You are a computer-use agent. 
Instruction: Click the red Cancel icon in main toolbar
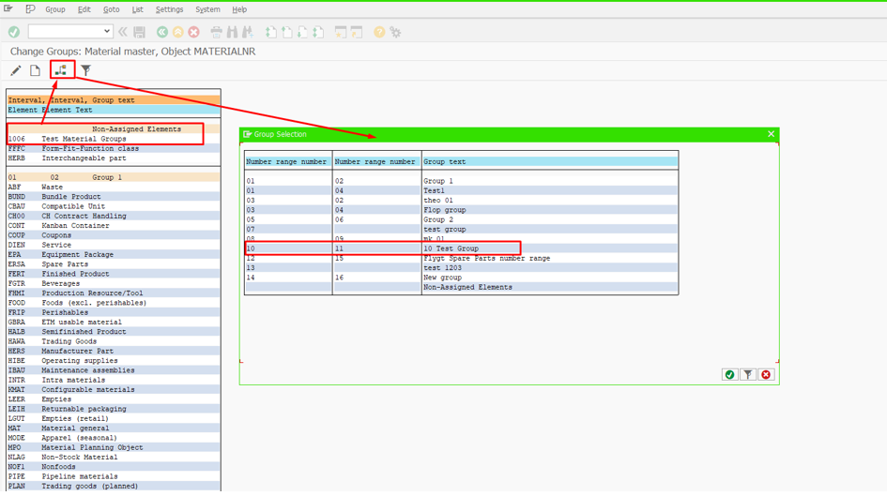194,32
